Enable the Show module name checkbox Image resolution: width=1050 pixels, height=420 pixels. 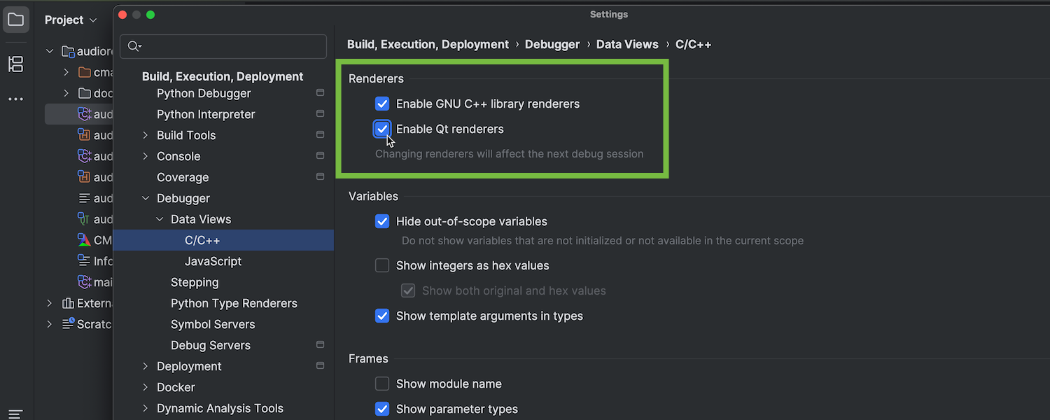click(382, 384)
